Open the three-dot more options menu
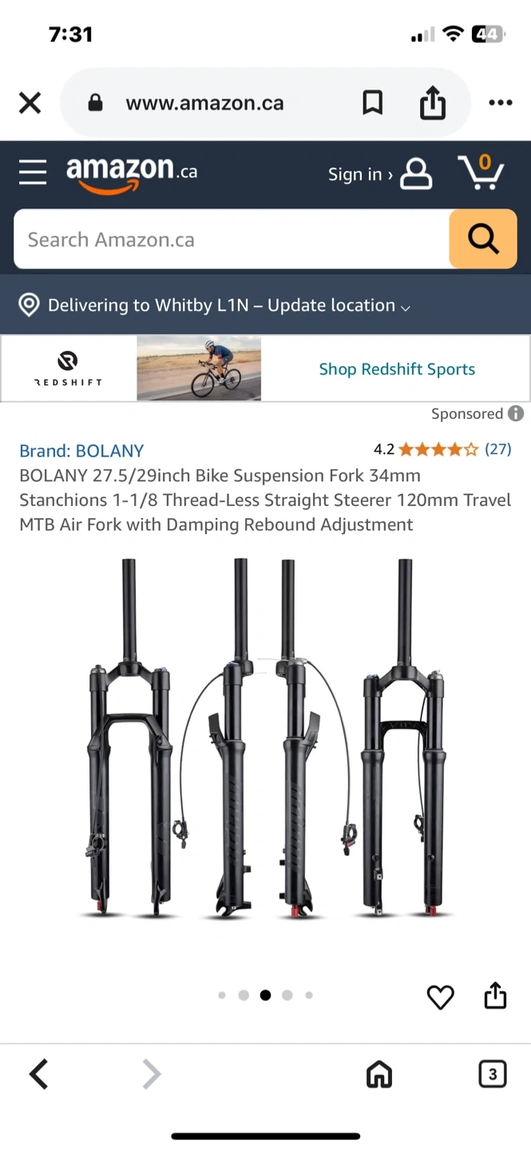Viewport: 531px width, 1151px height. point(500,103)
